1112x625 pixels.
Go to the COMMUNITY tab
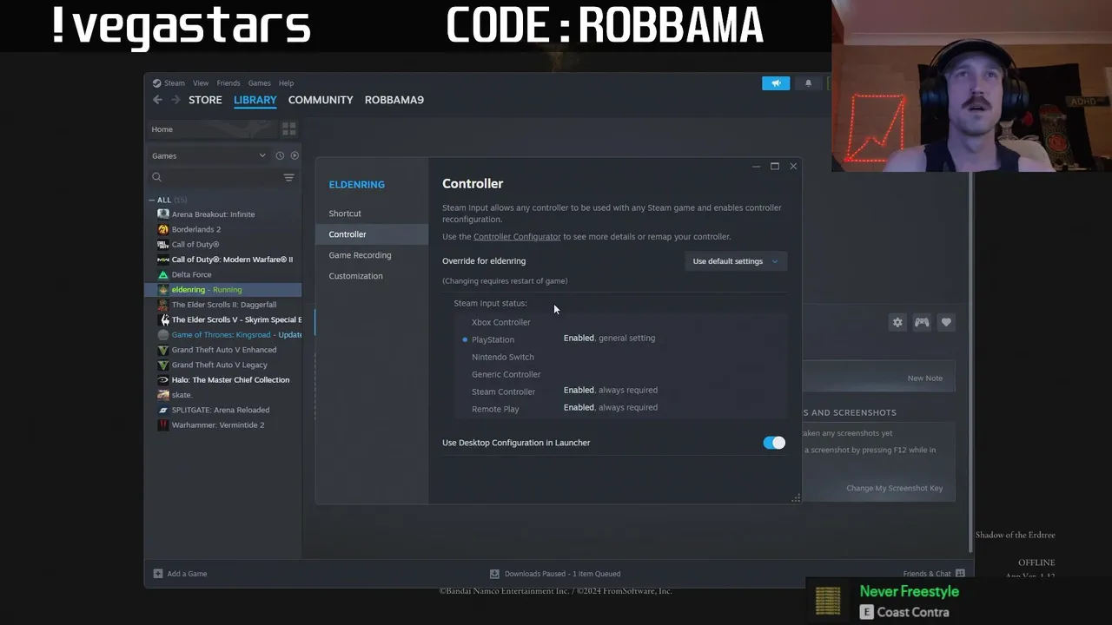pos(321,100)
